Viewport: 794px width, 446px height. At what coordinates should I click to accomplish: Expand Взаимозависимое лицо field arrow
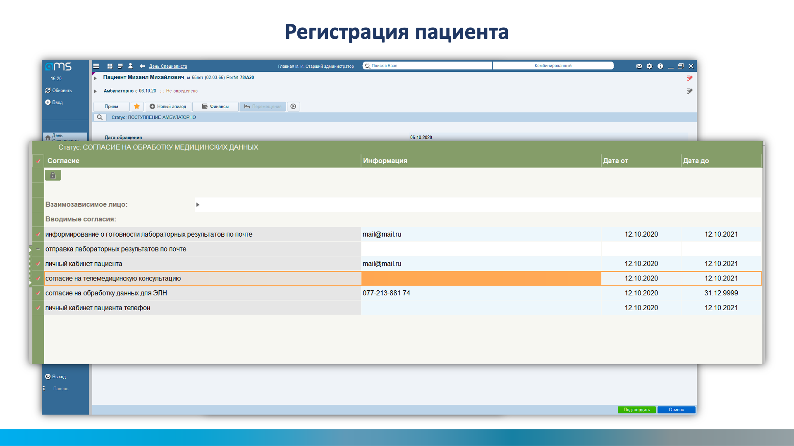point(198,205)
